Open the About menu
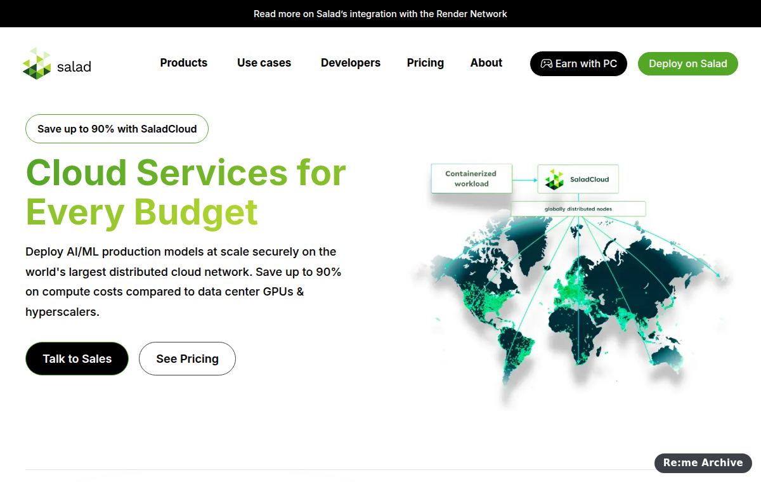This screenshot has width=761, height=482. (x=486, y=63)
